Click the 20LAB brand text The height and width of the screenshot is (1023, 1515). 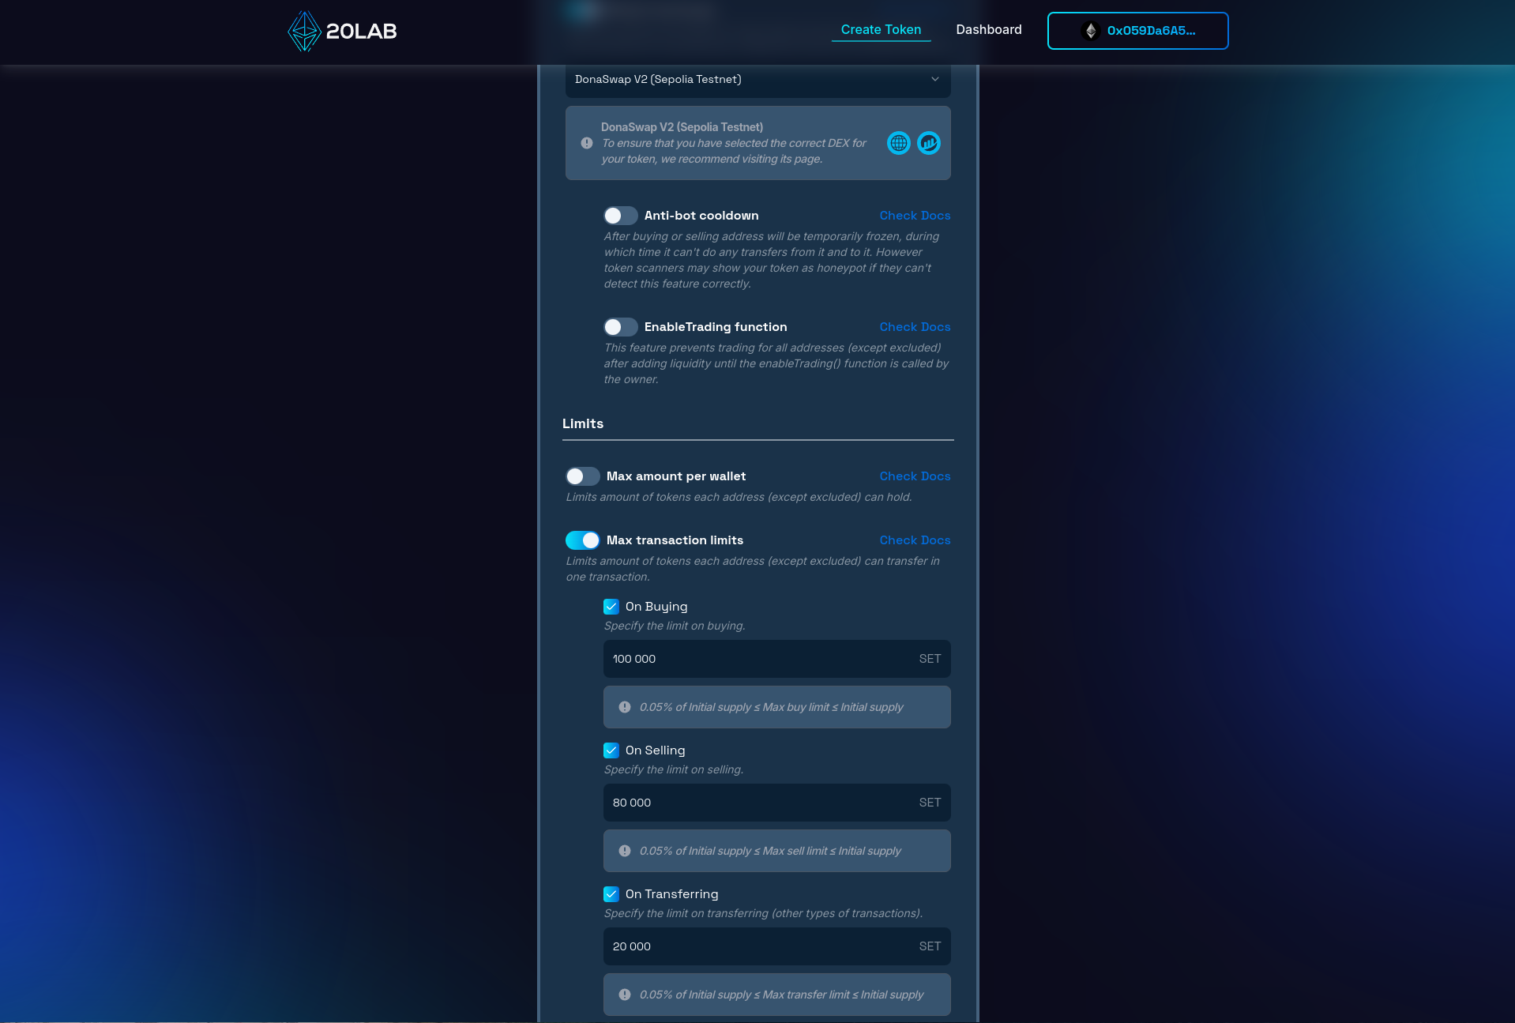[x=362, y=32]
